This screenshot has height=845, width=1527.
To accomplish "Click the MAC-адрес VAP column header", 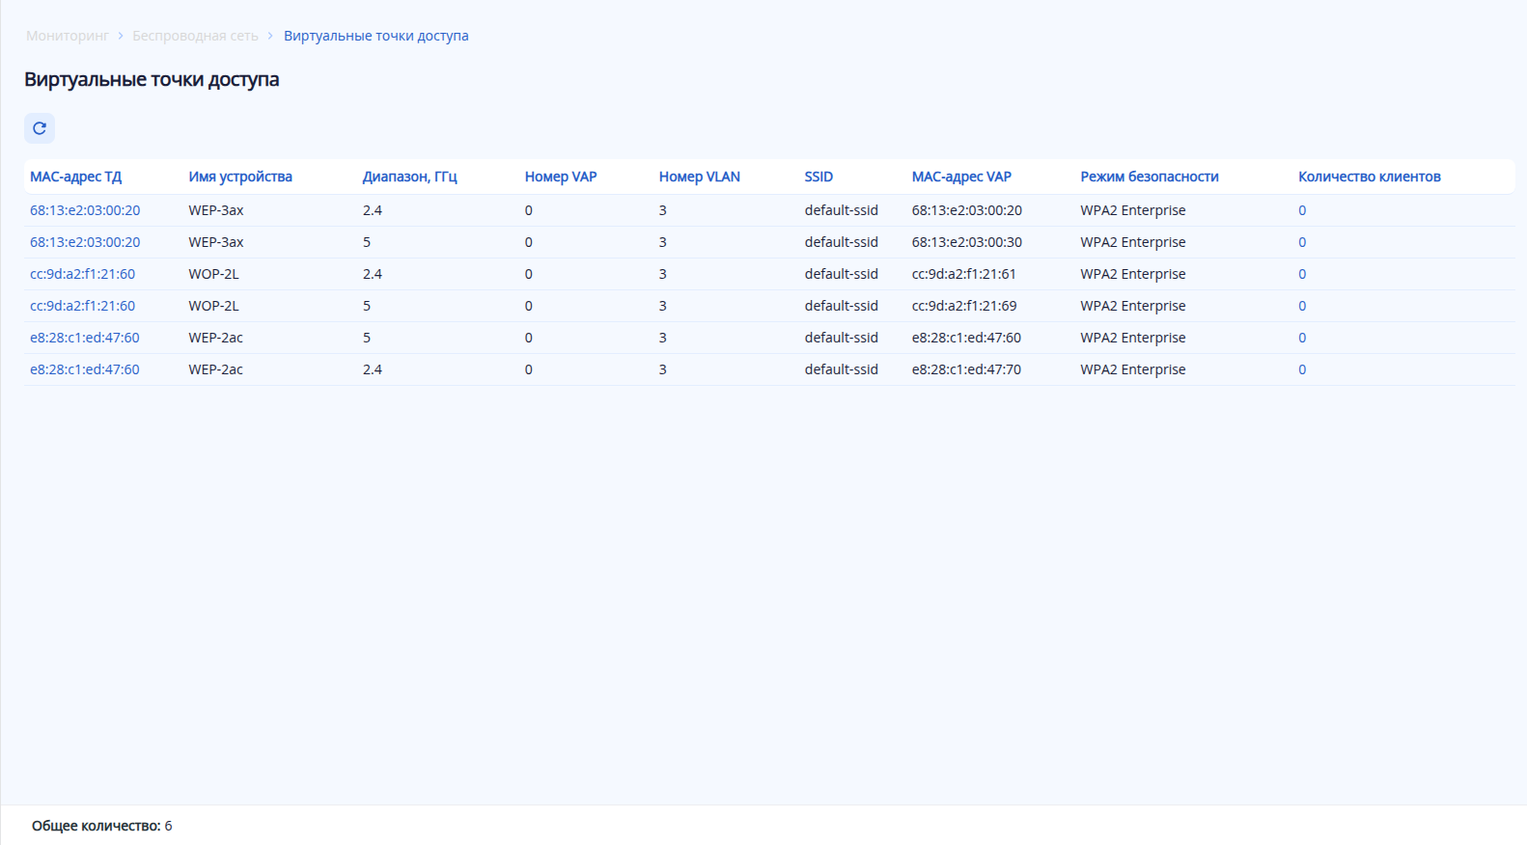I will pos(960,177).
